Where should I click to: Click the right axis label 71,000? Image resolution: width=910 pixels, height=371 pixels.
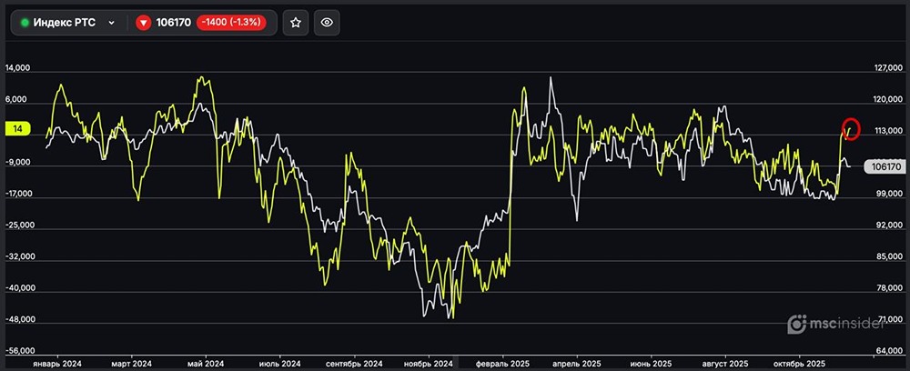[890, 319]
